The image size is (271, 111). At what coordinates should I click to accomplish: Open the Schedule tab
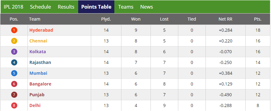[x=40, y=7]
